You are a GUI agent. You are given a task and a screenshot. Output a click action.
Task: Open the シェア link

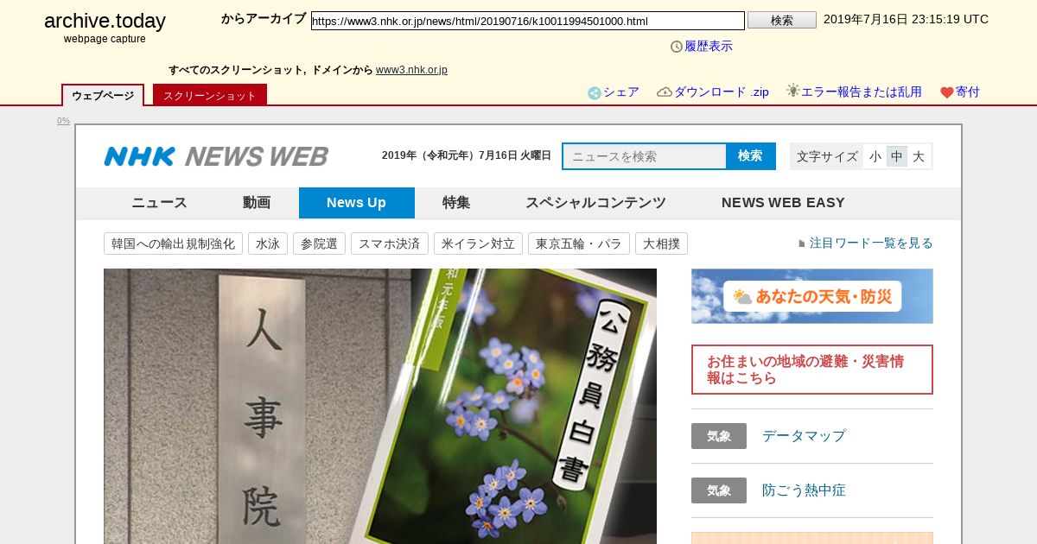pos(621,92)
